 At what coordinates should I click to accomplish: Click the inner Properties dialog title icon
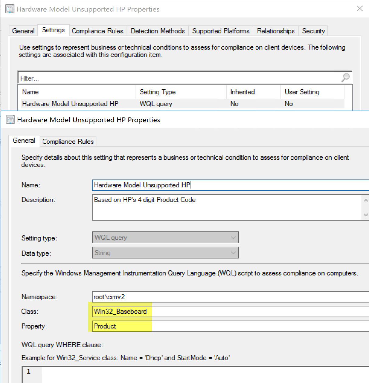10,120
